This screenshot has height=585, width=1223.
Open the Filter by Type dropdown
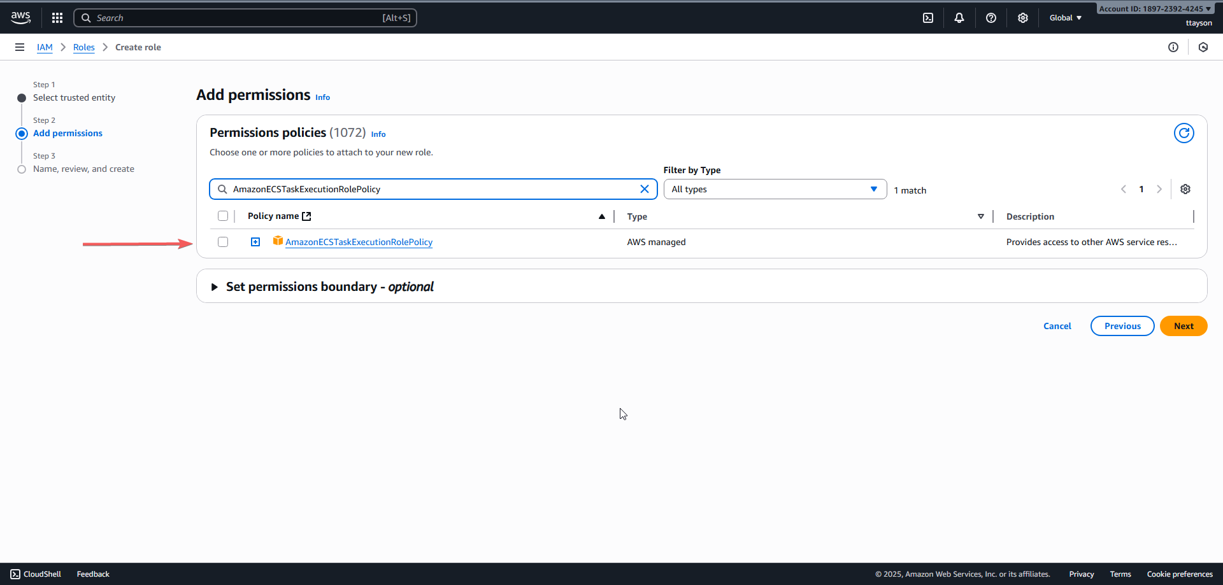(775, 189)
